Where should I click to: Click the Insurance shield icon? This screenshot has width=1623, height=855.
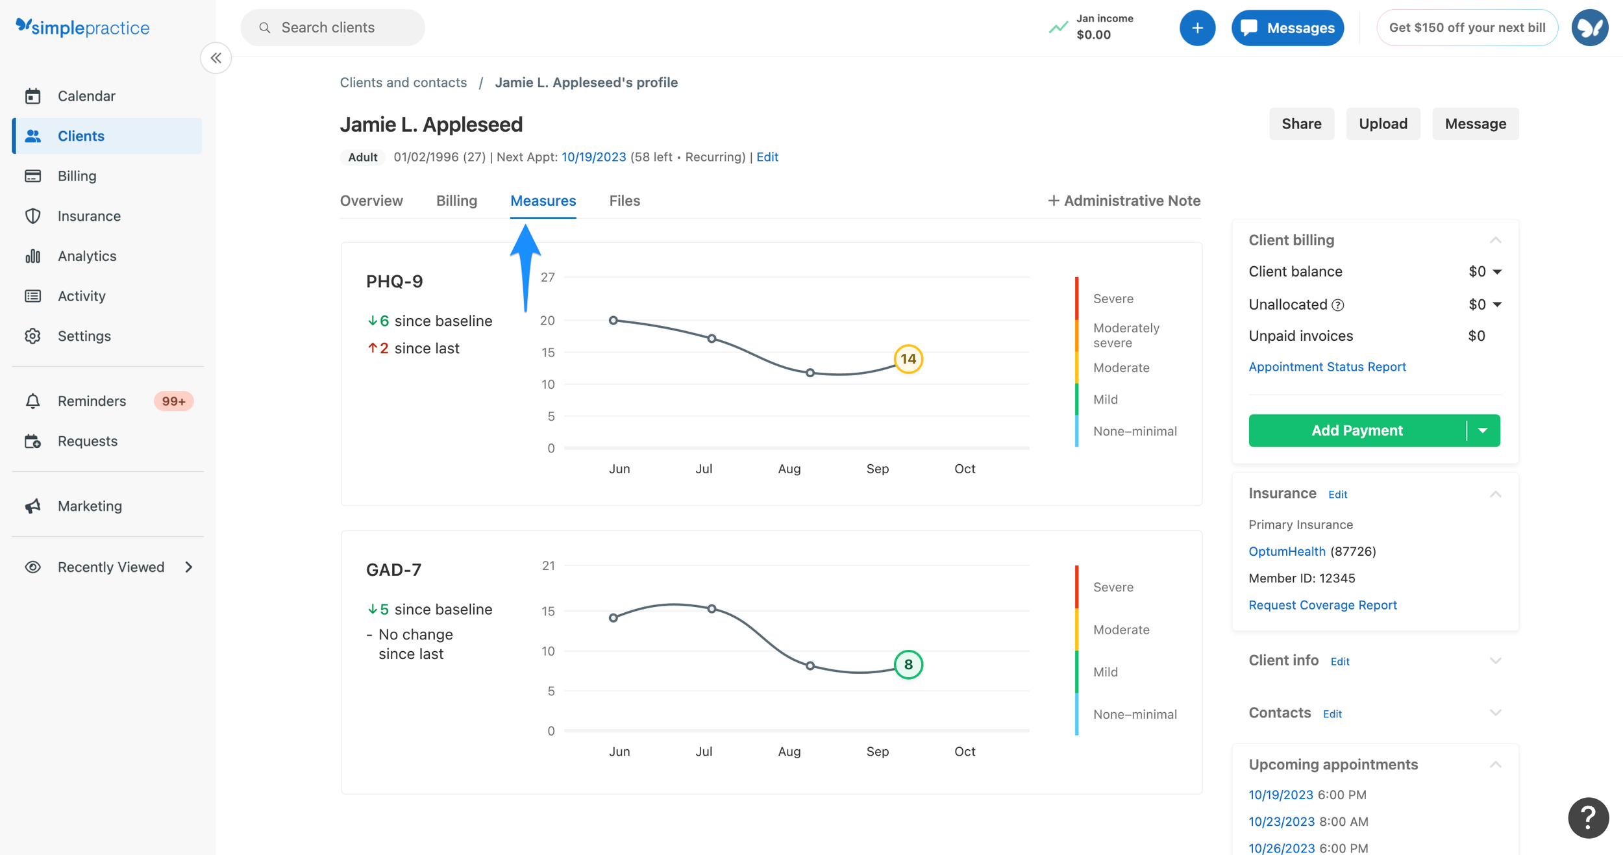tap(33, 216)
